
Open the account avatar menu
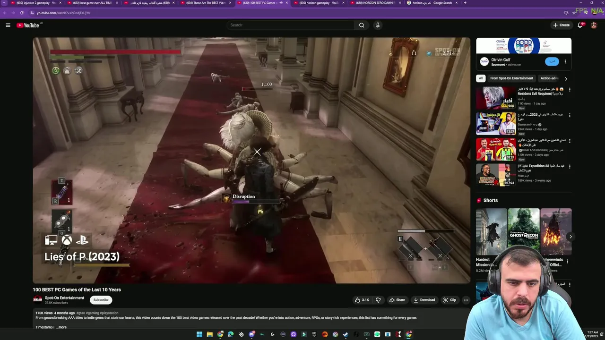click(x=594, y=25)
